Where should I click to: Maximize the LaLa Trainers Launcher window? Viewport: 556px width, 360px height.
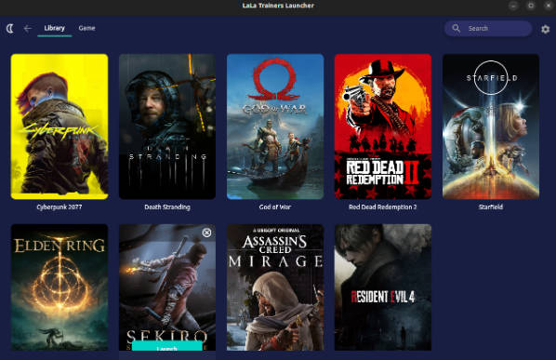(531, 6)
